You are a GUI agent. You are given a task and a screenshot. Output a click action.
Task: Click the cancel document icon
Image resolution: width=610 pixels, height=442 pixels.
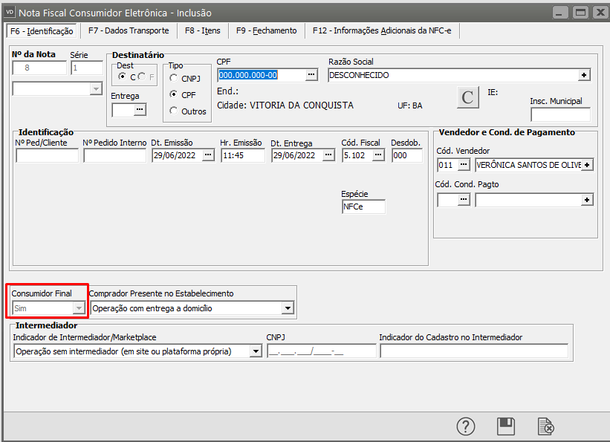[x=545, y=426]
